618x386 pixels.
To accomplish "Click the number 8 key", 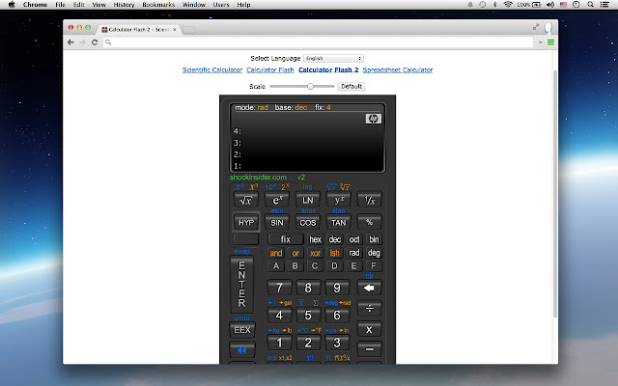I will pyautogui.click(x=308, y=288).
